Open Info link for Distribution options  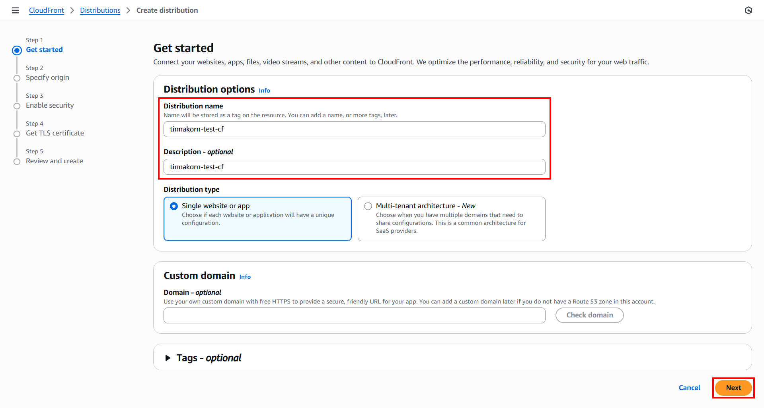264,91
